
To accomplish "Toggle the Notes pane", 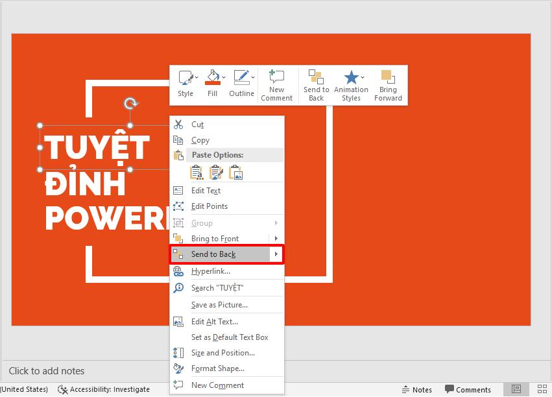I will (417, 389).
